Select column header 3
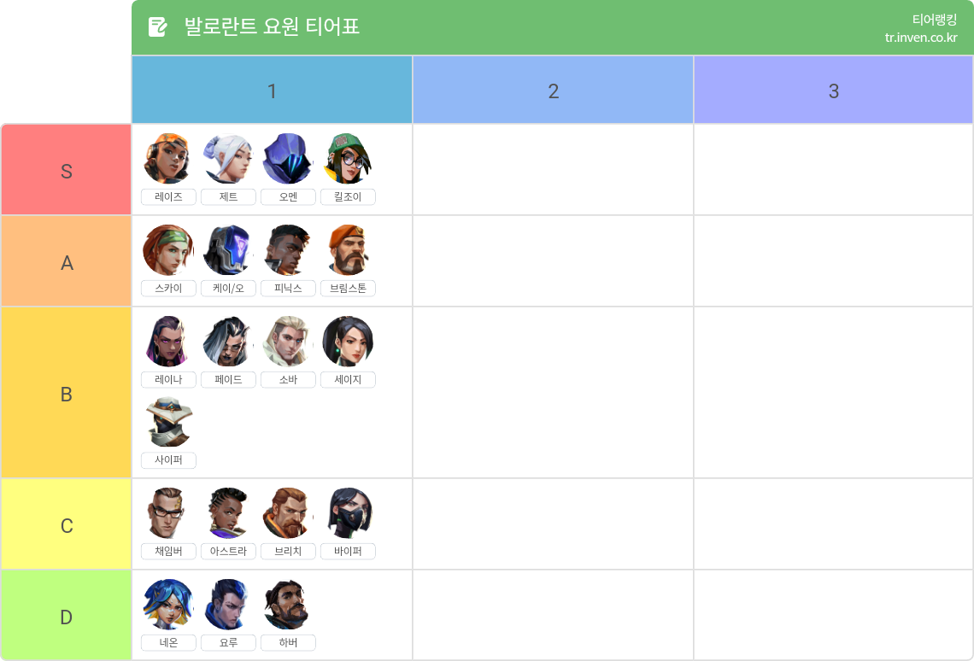 coord(834,90)
